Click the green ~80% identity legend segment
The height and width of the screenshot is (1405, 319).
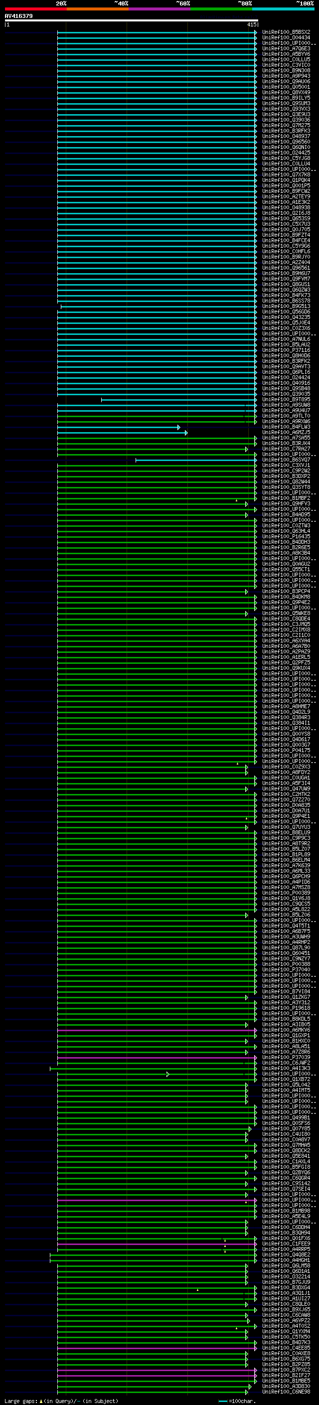(221, 9)
